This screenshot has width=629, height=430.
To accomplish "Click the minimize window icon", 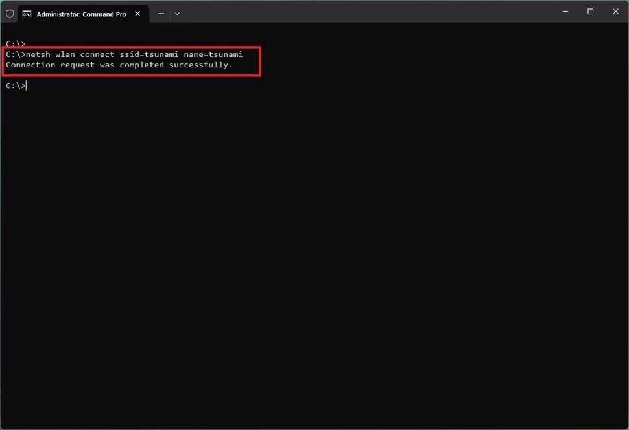I will (565, 11).
